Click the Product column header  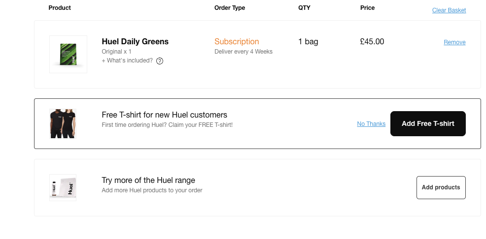[60, 8]
